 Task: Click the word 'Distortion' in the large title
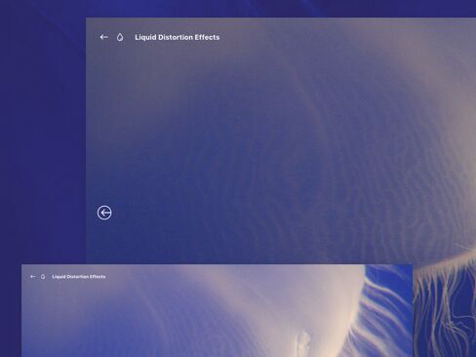point(176,37)
